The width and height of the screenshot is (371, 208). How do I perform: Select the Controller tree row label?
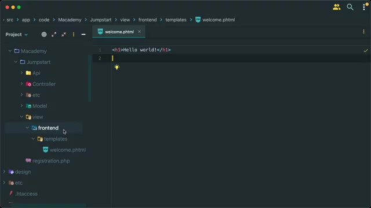pyautogui.click(x=44, y=84)
